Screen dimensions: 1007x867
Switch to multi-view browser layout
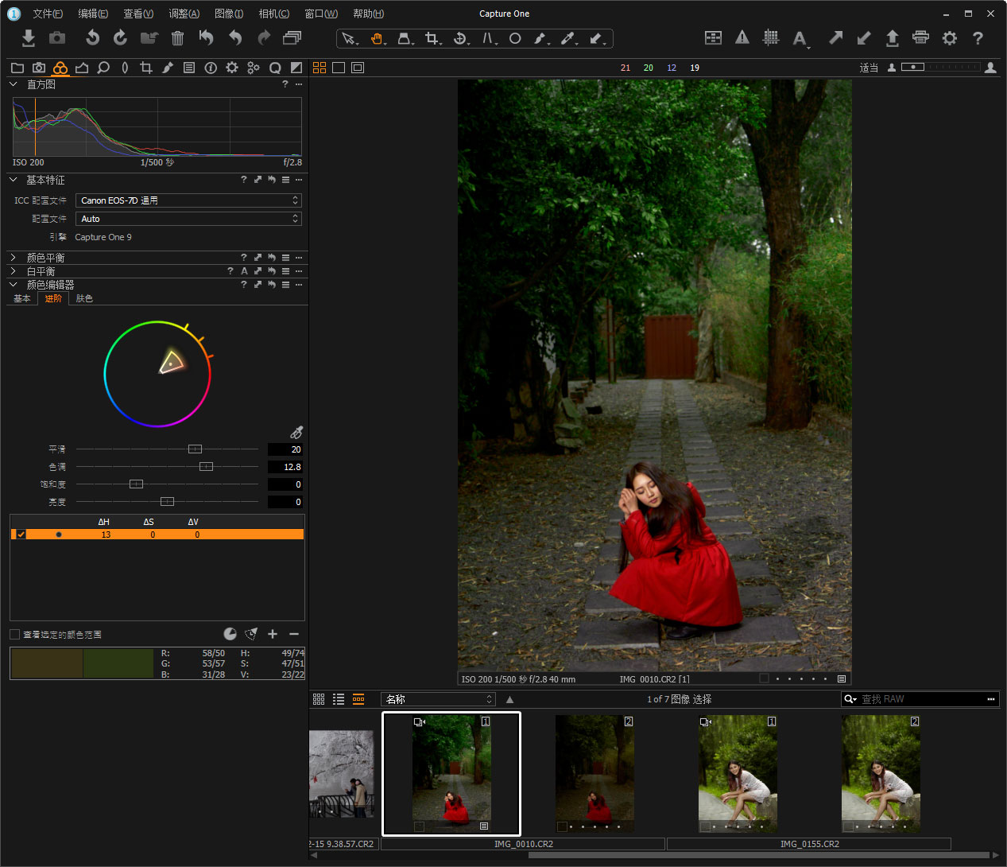click(320, 68)
